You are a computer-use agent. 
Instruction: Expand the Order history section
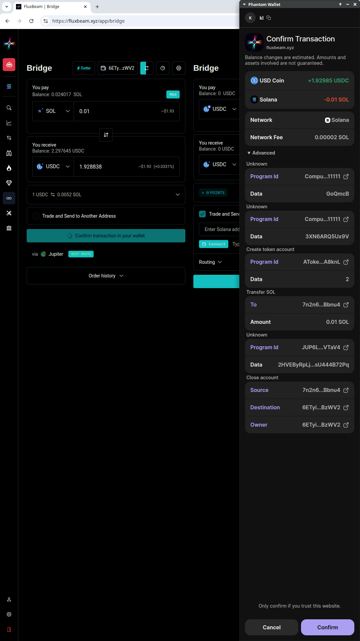point(106,276)
